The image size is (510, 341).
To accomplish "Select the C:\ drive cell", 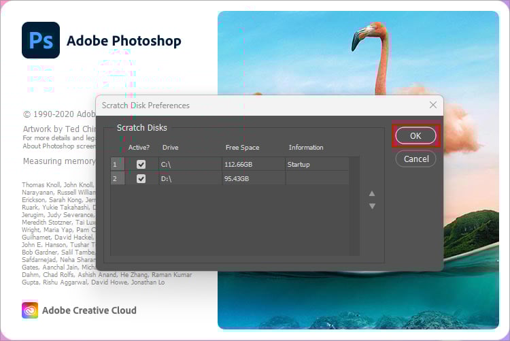I will tap(190, 165).
